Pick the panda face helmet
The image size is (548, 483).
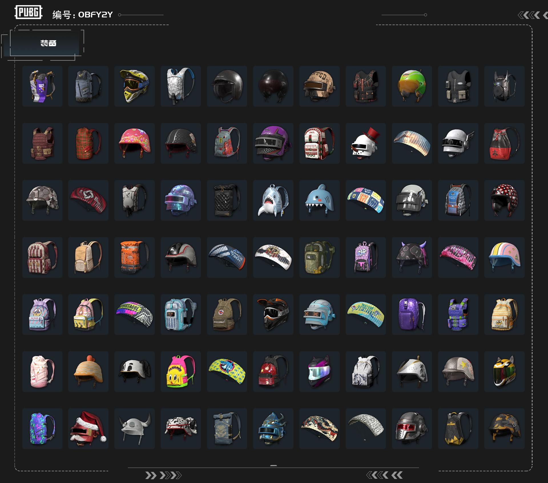(x=134, y=371)
